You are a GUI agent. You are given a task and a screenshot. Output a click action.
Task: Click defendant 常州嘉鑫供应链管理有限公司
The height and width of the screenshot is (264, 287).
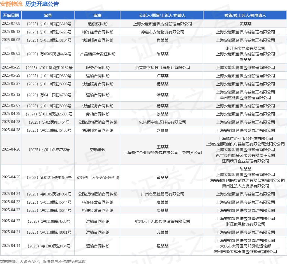(245, 98)
